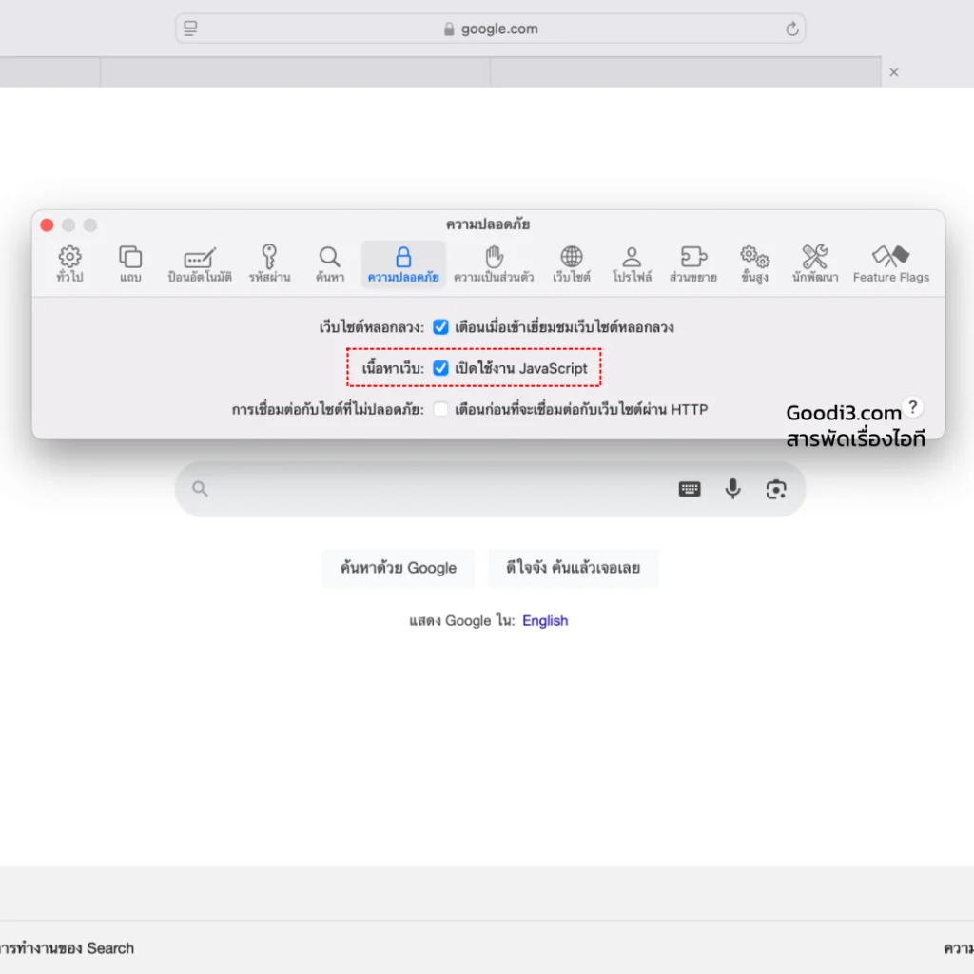Open the on-screen keyboard icon in search box
Viewport: 974px width, 974px height.
(690, 490)
